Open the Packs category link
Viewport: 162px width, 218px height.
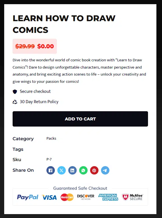51,139
